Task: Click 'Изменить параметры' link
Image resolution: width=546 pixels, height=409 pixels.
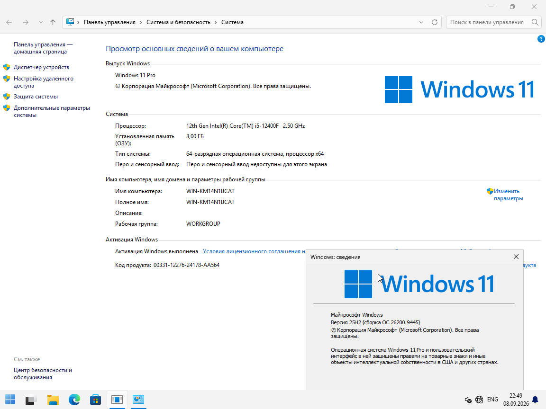Action: (x=509, y=195)
